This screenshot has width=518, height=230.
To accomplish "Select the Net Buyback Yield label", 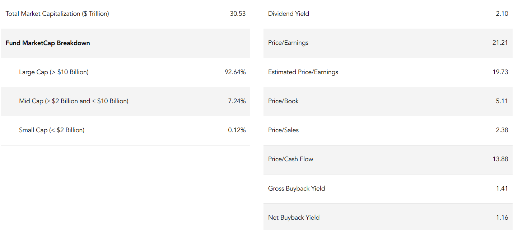I will 294,217.
